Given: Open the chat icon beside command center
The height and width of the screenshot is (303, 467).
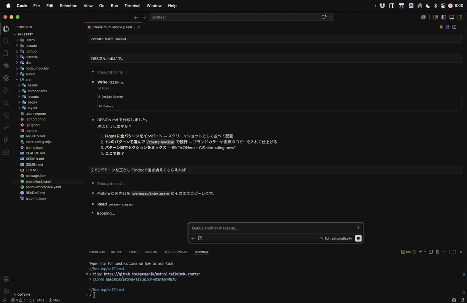Looking at the screenshot, I should click(x=324, y=17).
